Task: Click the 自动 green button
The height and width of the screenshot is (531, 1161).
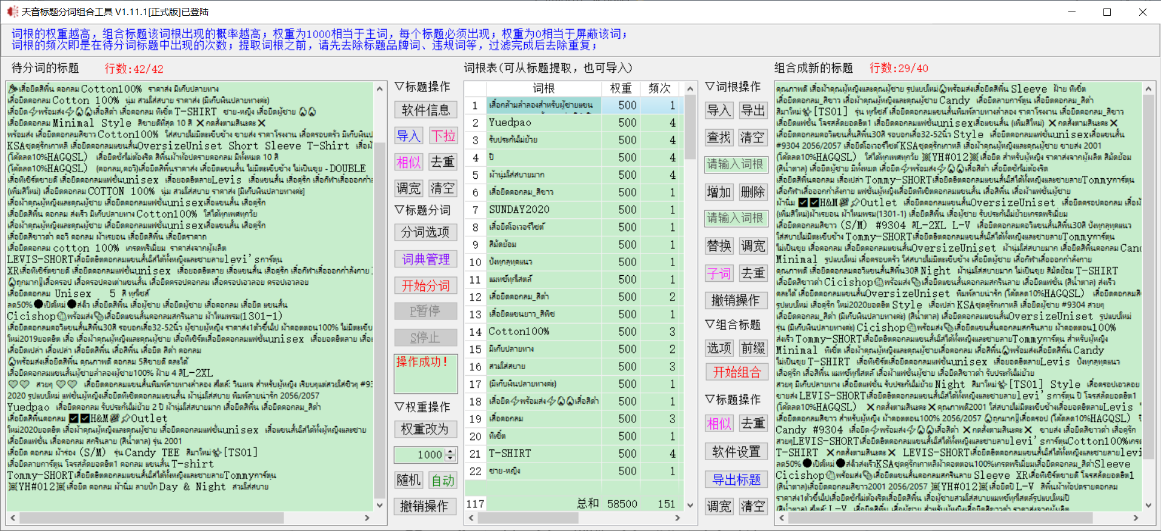Action: (443, 480)
